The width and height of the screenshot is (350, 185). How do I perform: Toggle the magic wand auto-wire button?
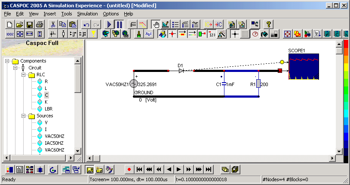point(221,34)
